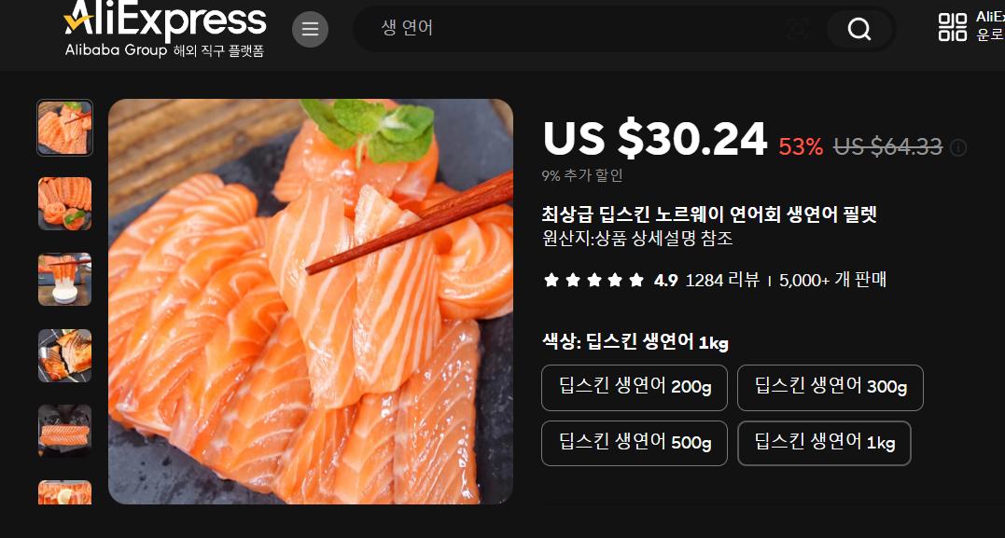Select 딥스킨 생연어 300g option
This screenshot has width=1005, height=538.
point(830,388)
